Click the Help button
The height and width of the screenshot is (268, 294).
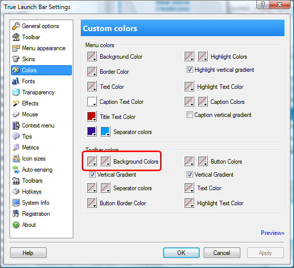click(28, 253)
